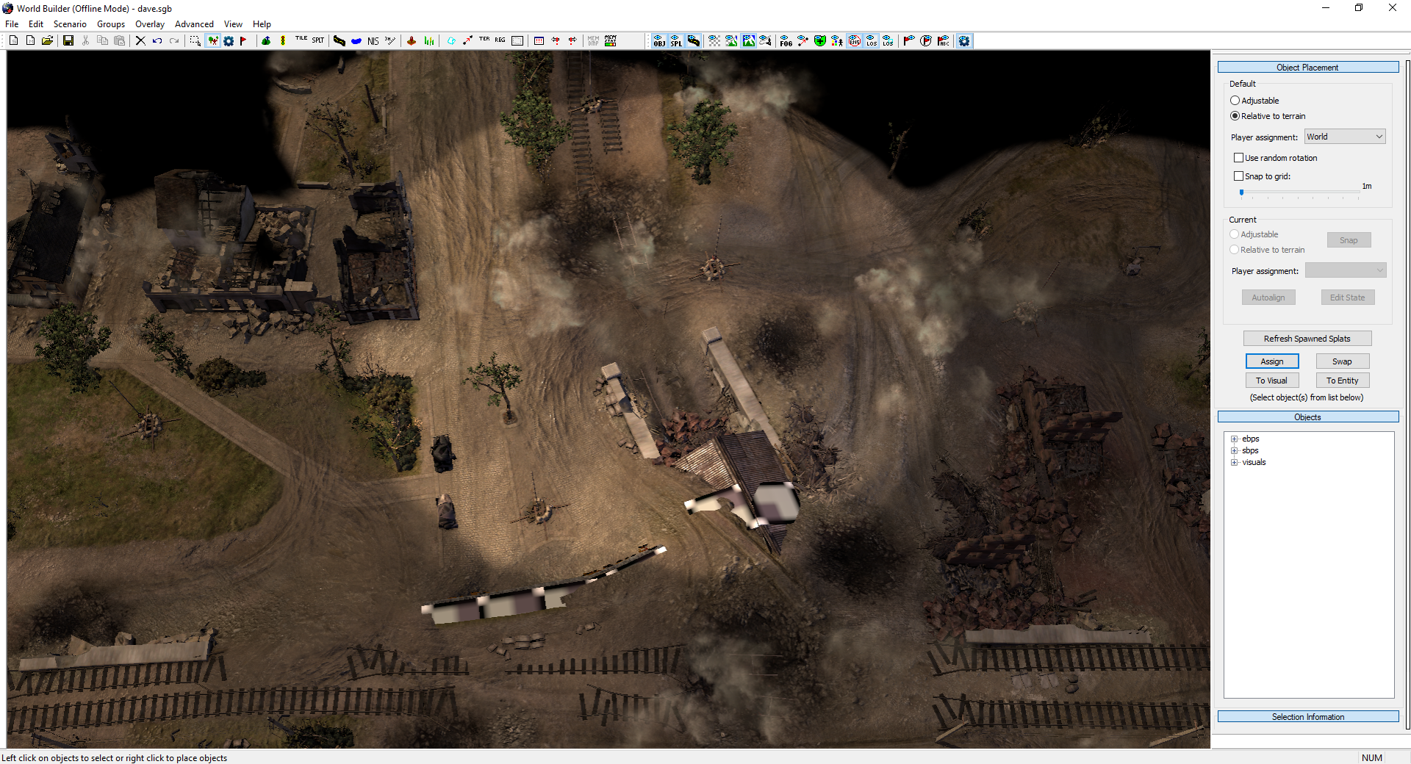
Task: Open a scenario with the folder icon
Action: (x=47, y=41)
